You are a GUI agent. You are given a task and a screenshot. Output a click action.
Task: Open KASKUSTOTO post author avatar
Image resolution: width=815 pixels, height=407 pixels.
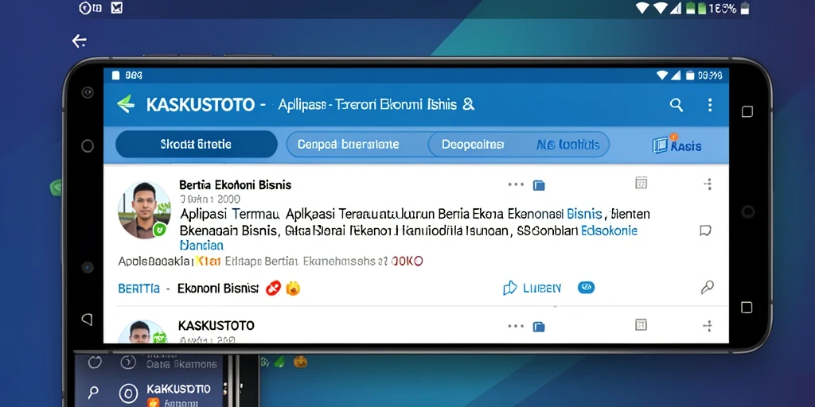(x=144, y=331)
